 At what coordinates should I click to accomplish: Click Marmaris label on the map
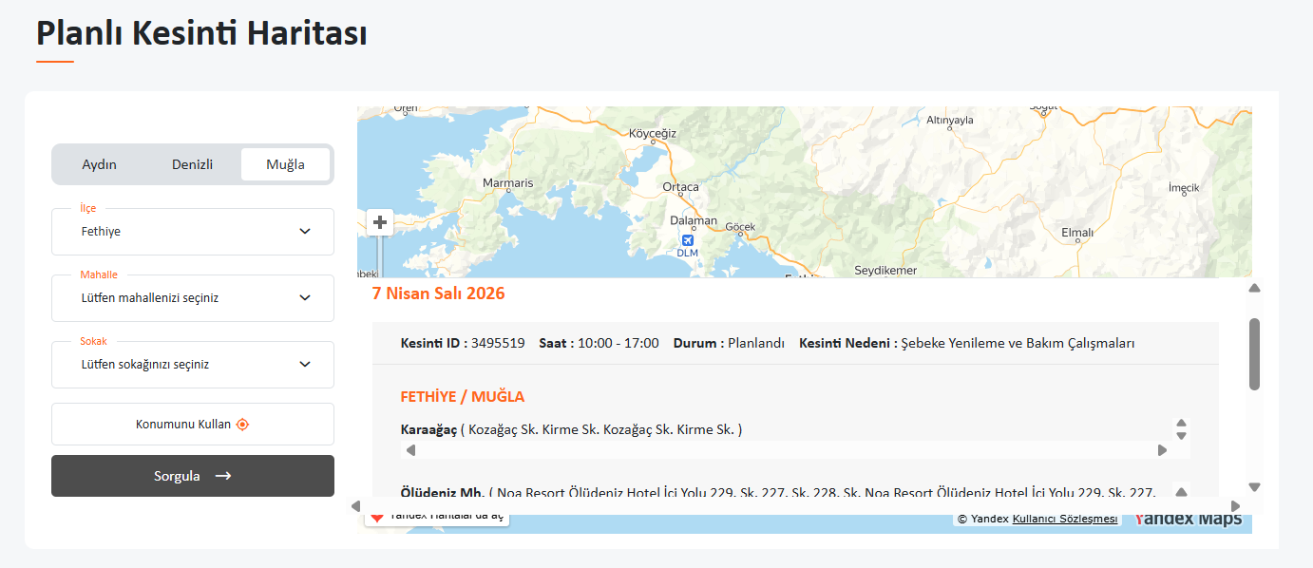(508, 182)
